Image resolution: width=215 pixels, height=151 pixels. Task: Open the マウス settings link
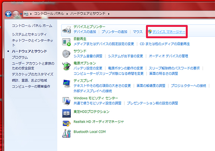click(138, 32)
